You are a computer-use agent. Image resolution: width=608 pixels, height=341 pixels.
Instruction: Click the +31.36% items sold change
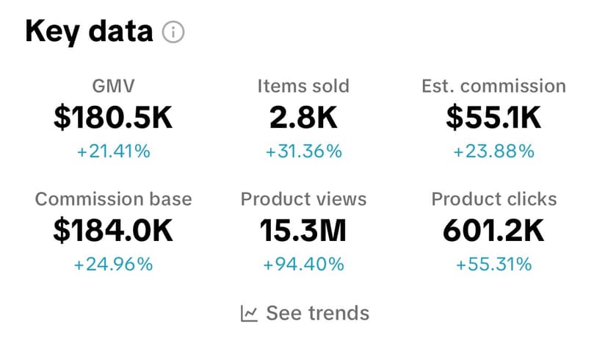click(303, 152)
